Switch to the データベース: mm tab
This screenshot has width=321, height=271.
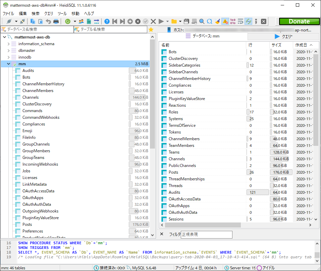pos(203,36)
